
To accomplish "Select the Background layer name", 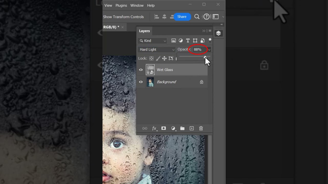I will (166, 82).
